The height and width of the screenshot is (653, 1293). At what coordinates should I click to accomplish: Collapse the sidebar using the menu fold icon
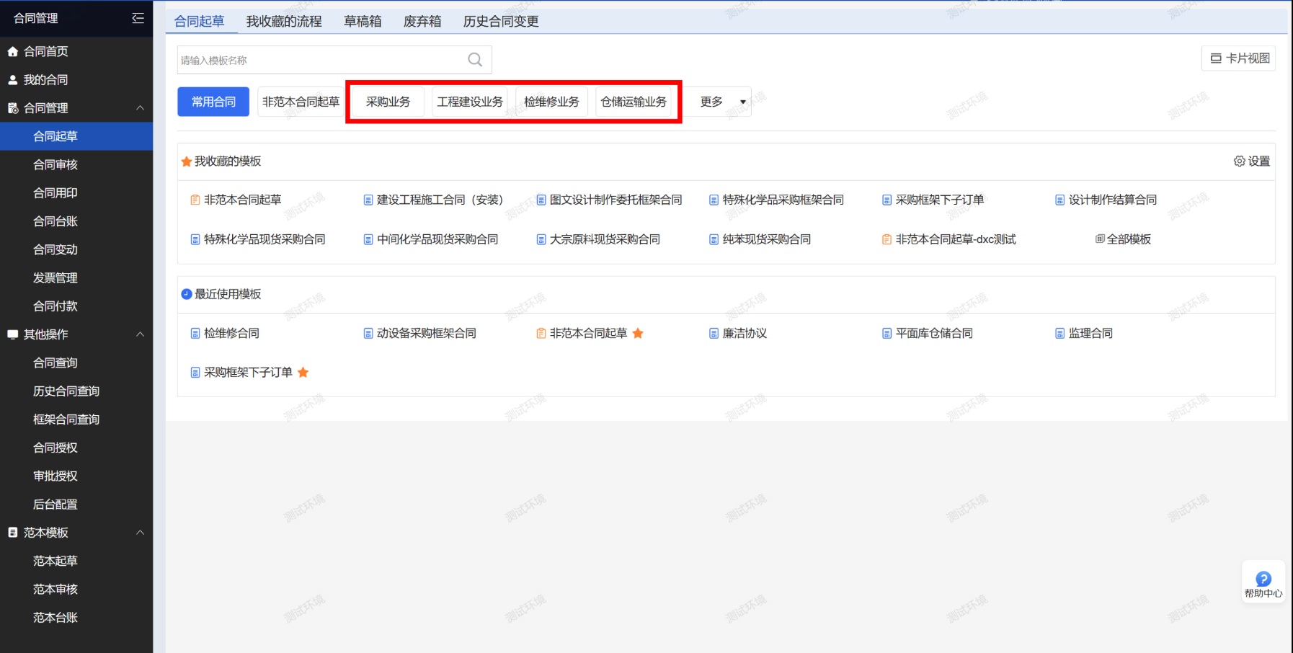pyautogui.click(x=138, y=18)
